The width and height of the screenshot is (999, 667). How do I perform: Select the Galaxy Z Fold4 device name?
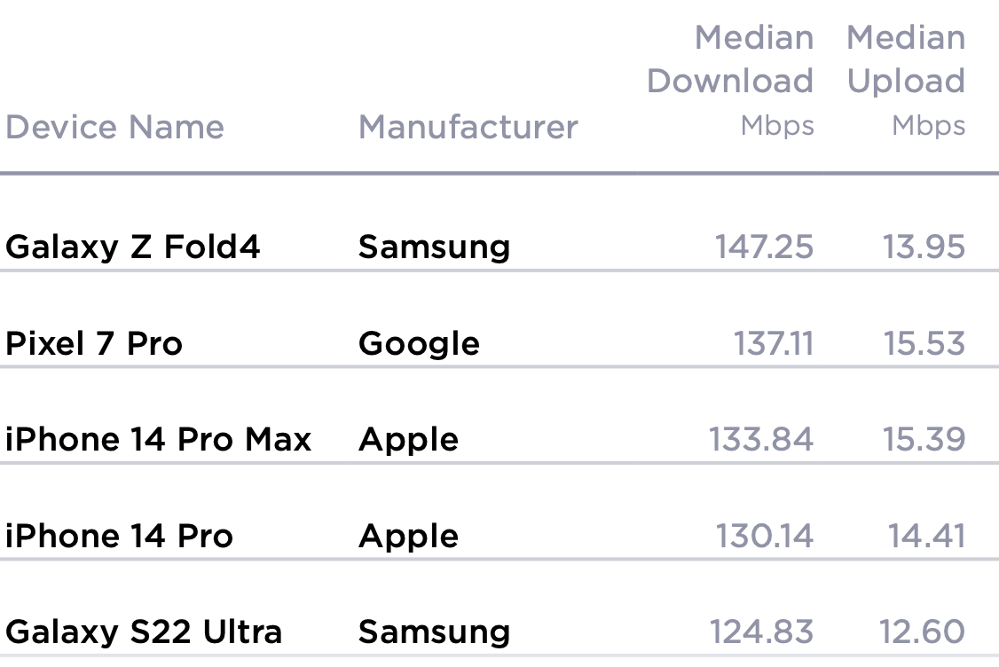[133, 247]
